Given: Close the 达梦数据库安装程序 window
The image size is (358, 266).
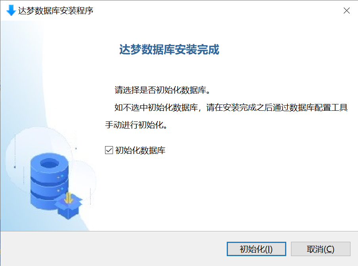Looking at the screenshot, I should pyautogui.click(x=347, y=11).
